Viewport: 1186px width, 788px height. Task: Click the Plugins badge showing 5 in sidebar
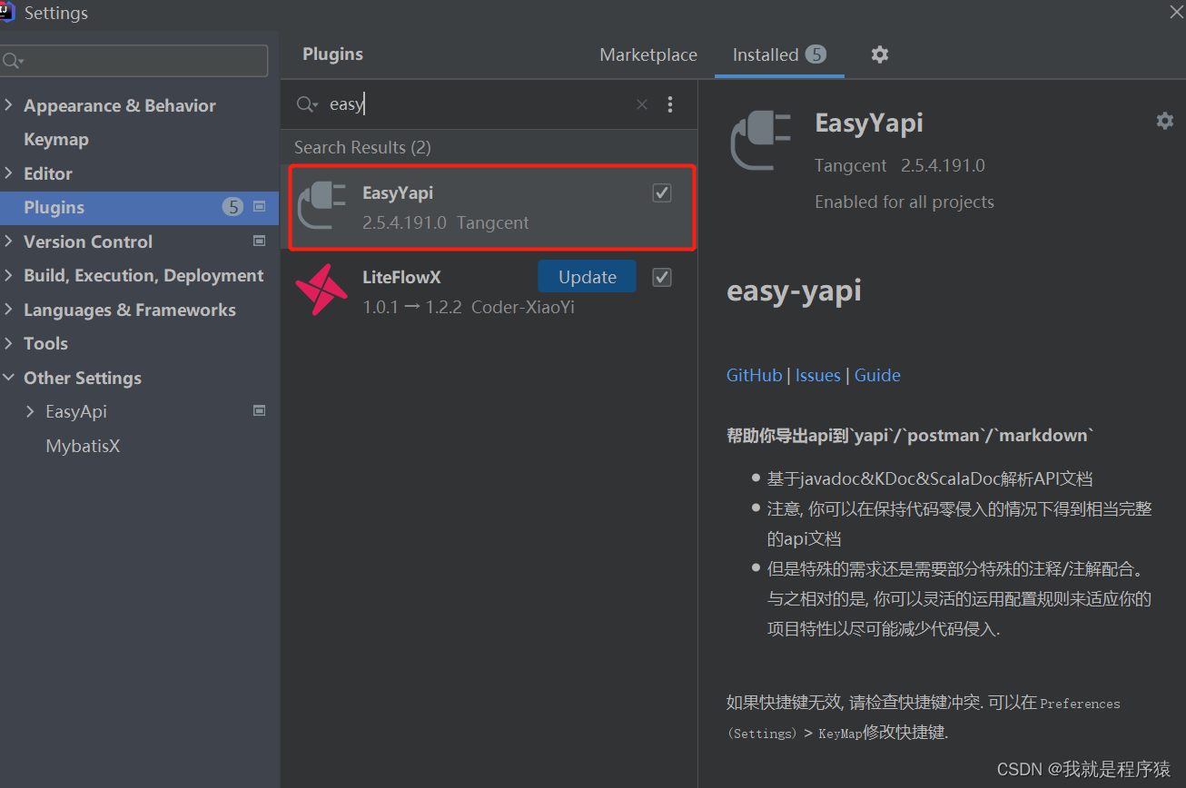click(233, 207)
